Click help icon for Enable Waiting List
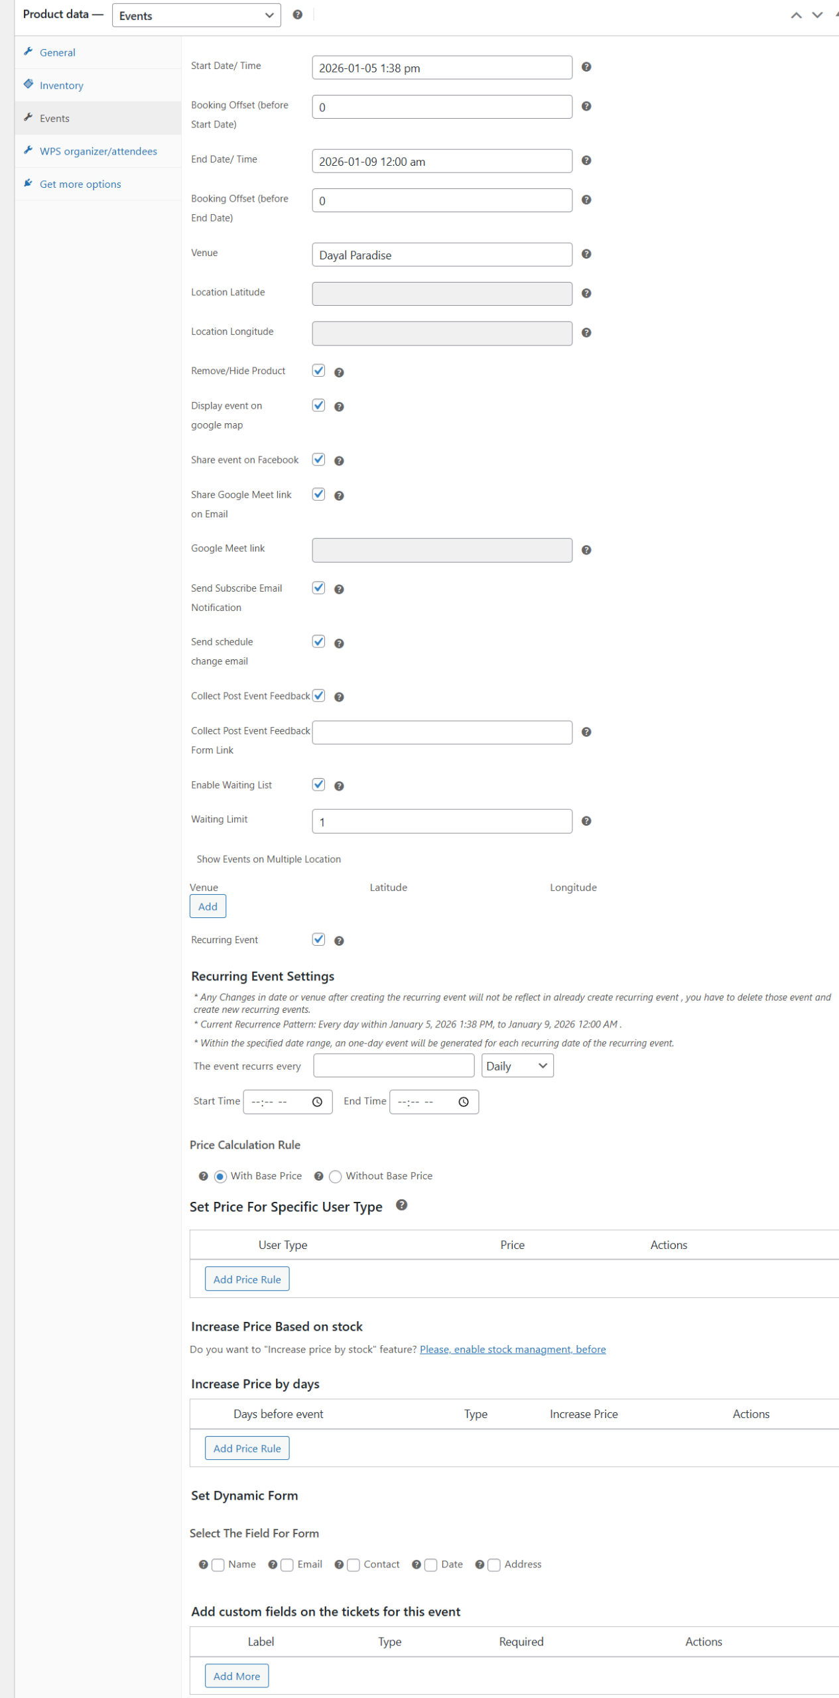 pos(339,786)
